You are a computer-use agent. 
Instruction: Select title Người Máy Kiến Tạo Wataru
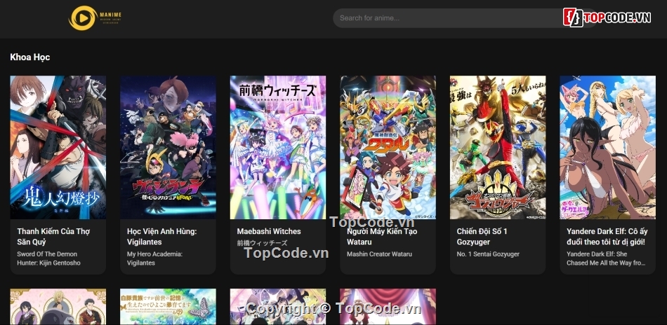(x=382, y=237)
